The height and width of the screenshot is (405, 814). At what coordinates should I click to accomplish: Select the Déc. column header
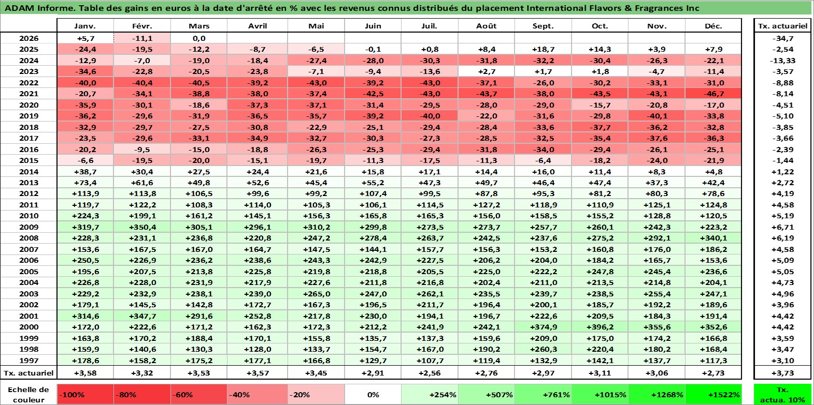tap(713, 26)
